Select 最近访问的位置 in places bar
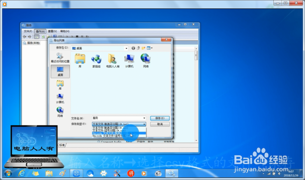 click(x=60, y=58)
